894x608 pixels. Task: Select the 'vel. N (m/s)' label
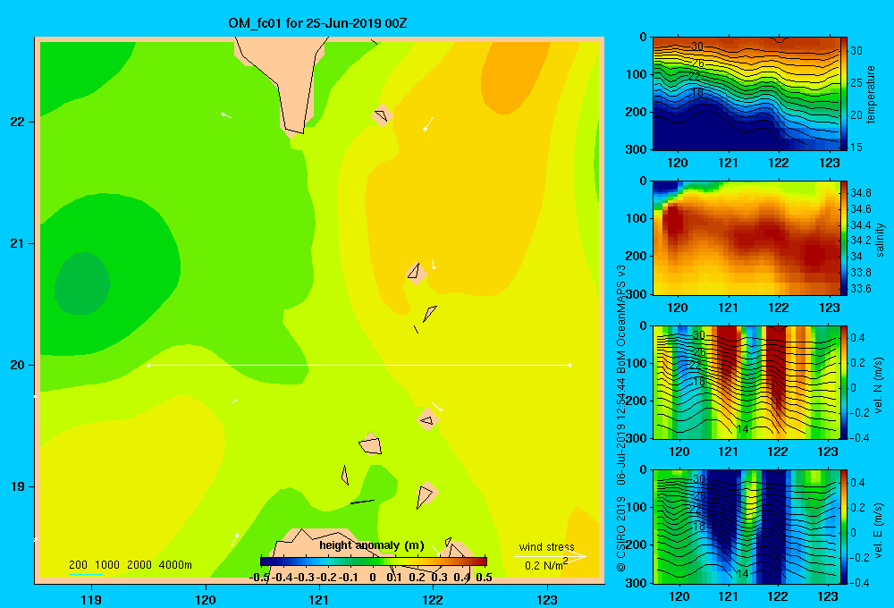tap(879, 385)
